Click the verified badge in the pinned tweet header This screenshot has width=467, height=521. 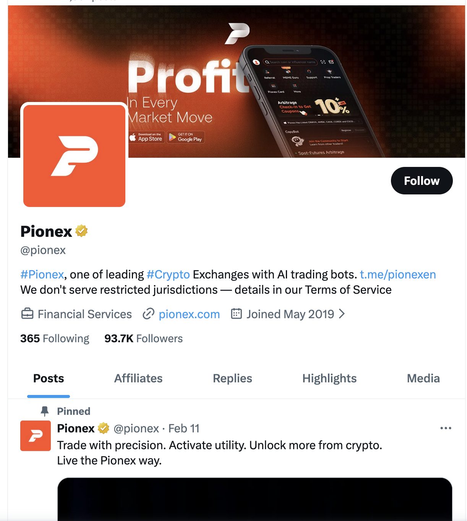click(103, 428)
